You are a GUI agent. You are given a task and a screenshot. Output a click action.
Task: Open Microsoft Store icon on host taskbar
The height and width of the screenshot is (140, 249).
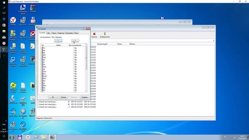click(x=4, y=25)
